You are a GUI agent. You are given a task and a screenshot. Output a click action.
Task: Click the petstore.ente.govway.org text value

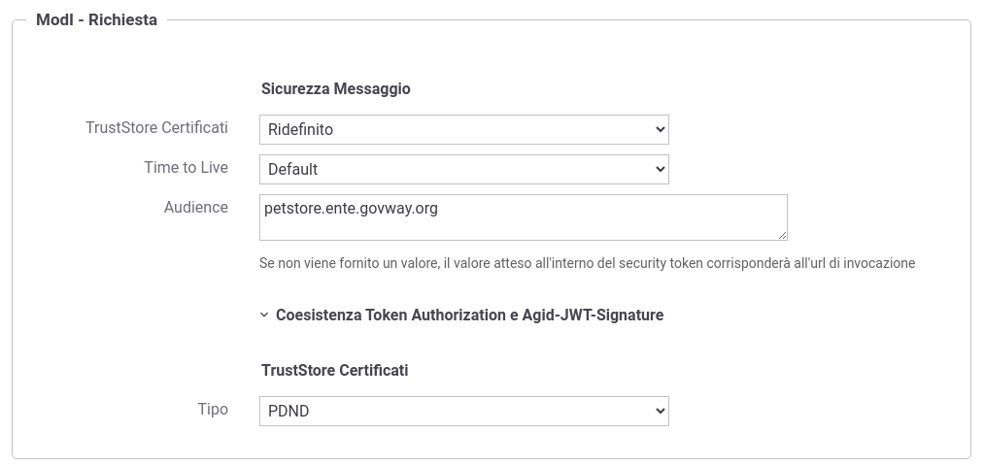coord(351,208)
